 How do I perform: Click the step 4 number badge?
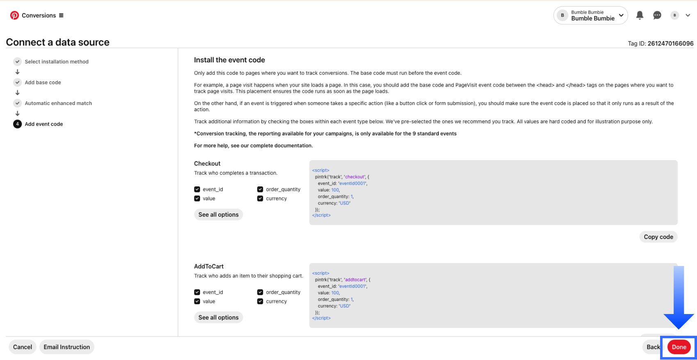coord(17,124)
